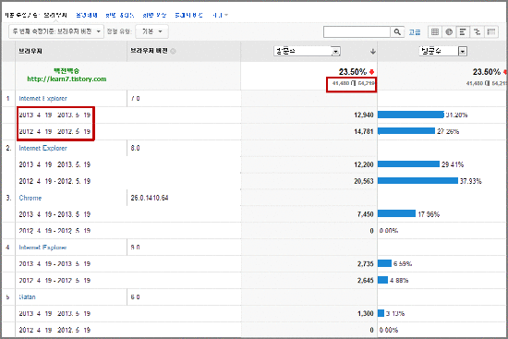Switch to the pivot table view icon
This screenshot has height=339, width=508.
coord(491,31)
